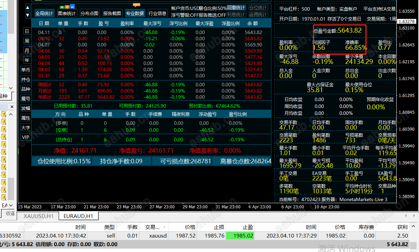
Task: Click the green 1985.02 take-profit cell
Action: 240,236
